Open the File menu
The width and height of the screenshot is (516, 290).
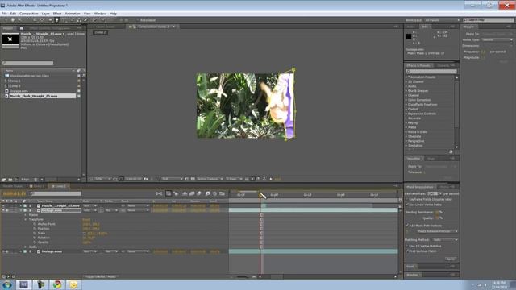click(x=4, y=14)
